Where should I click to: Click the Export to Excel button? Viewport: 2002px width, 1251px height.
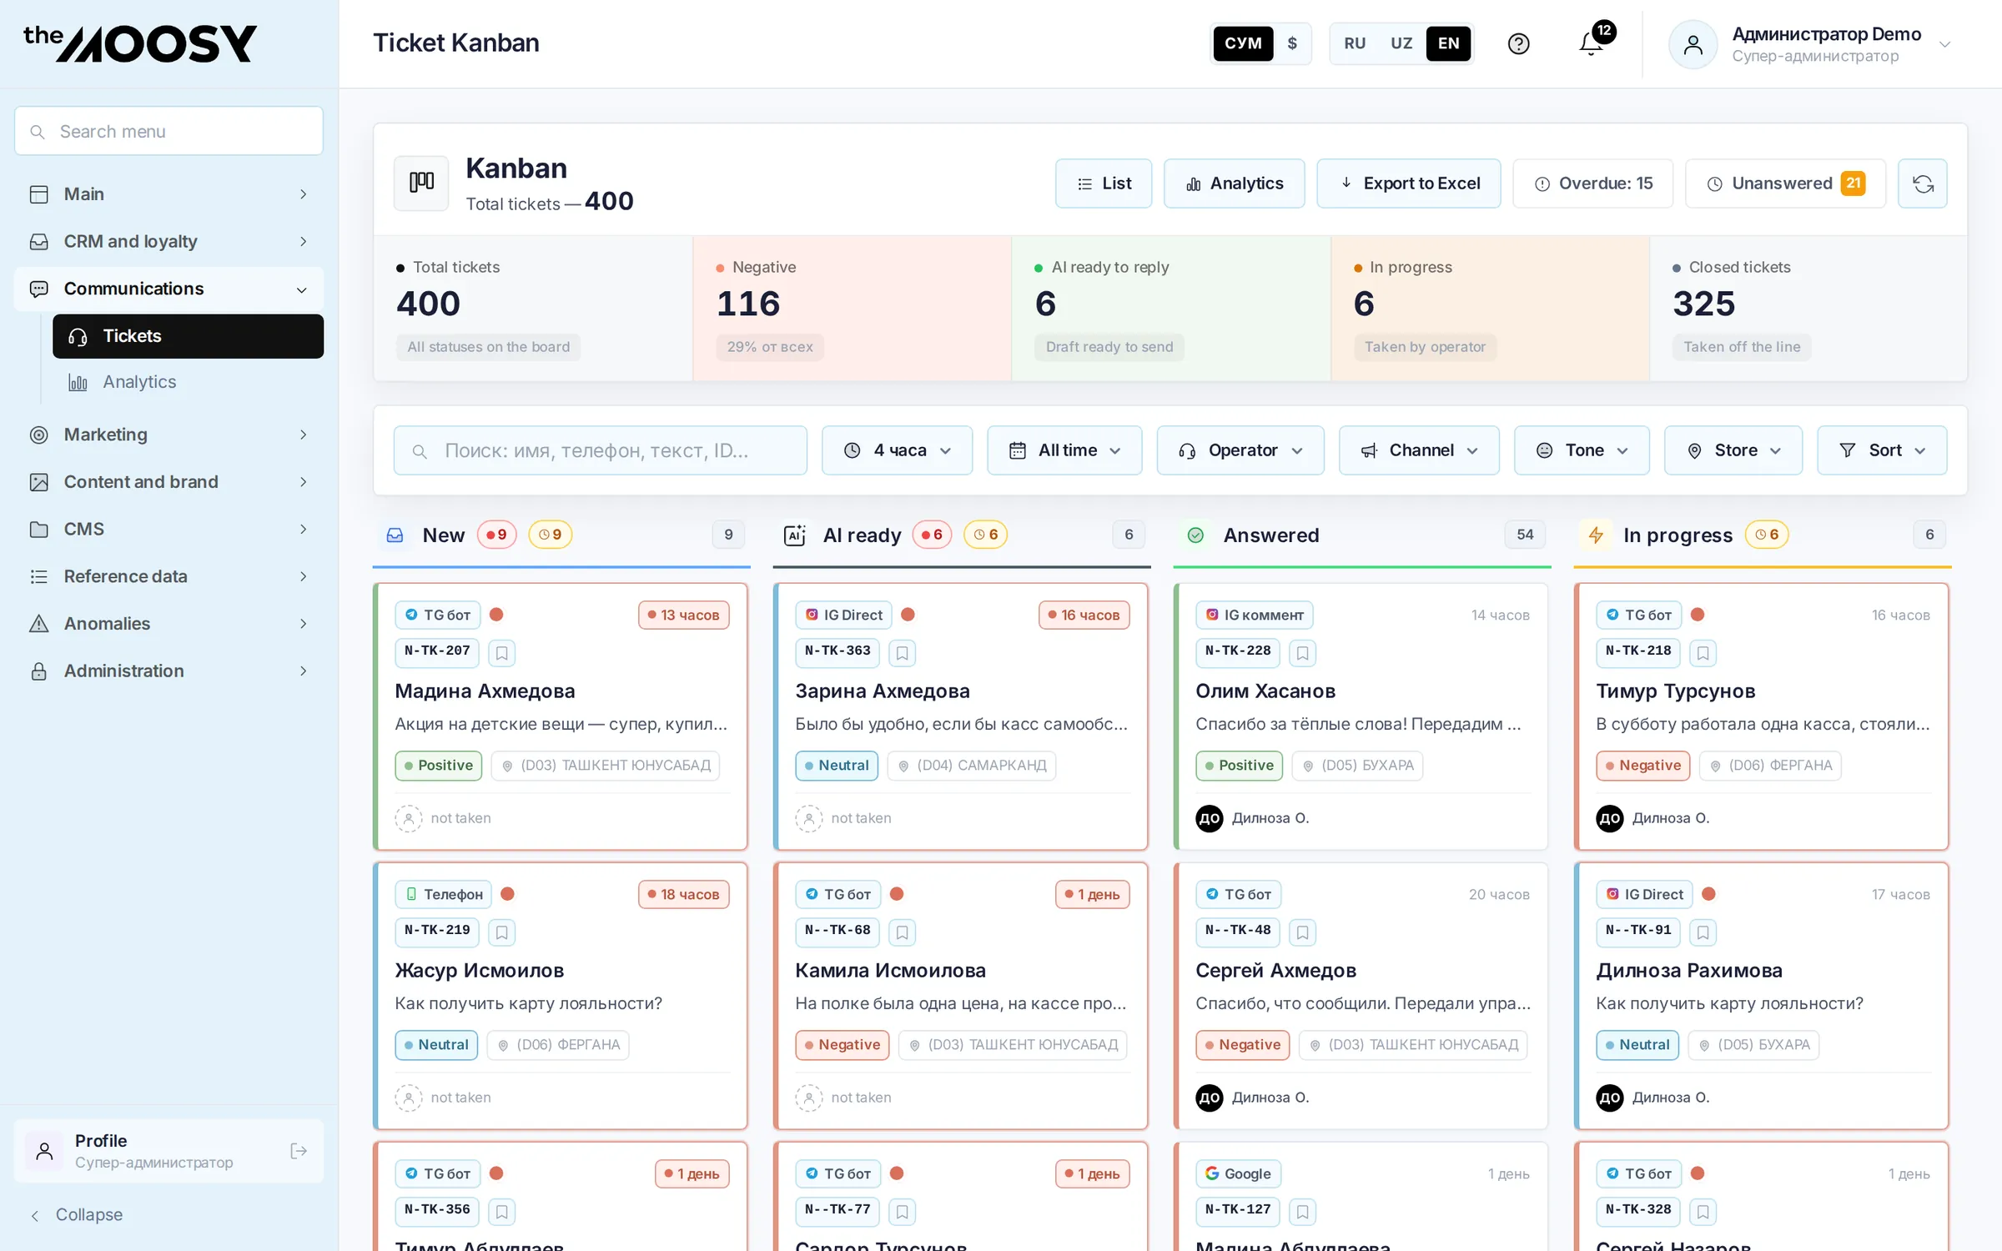point(1409,183)
